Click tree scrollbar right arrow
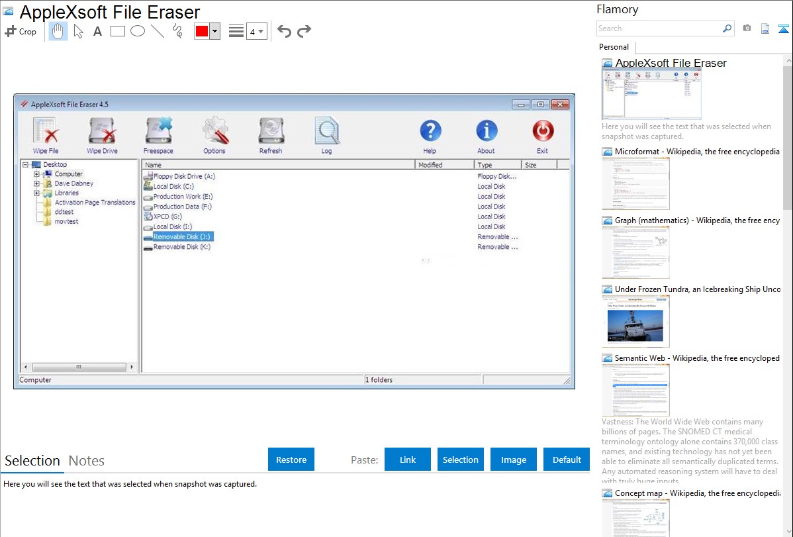 pos(132,367)
